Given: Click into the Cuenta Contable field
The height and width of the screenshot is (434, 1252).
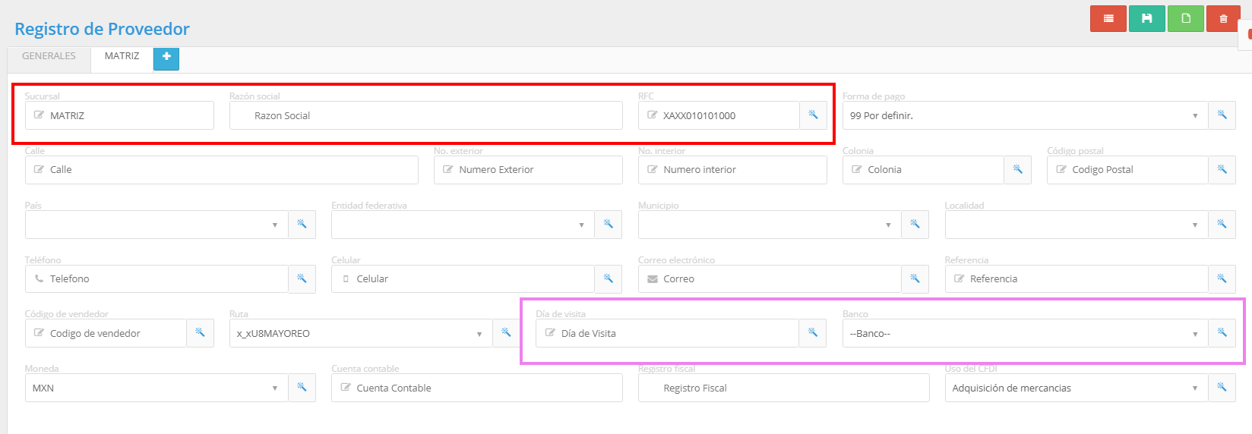Looking at the screenshot, I should pos(477,388).
